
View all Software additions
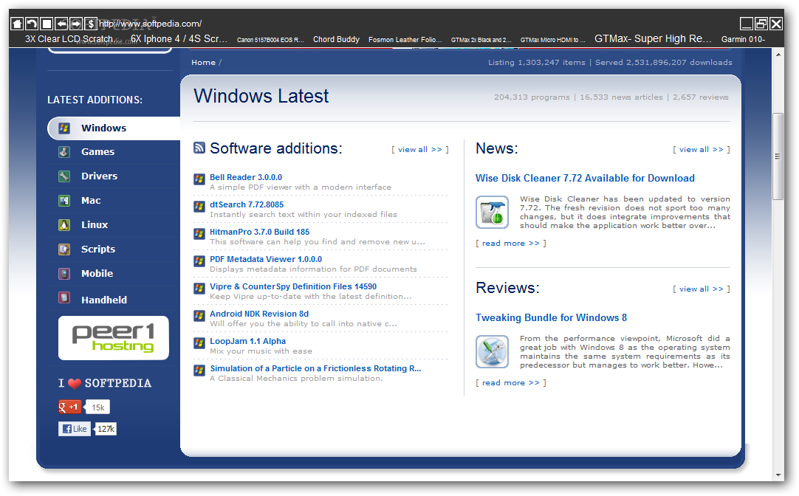click(x=420, y=150)
